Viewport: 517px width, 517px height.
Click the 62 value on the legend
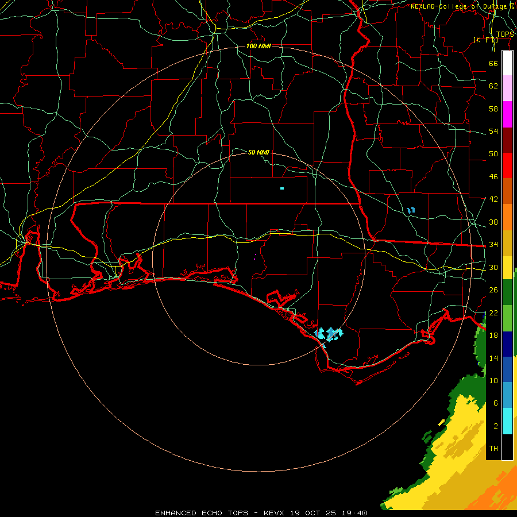pyautogui.click(x=493, y=86)
